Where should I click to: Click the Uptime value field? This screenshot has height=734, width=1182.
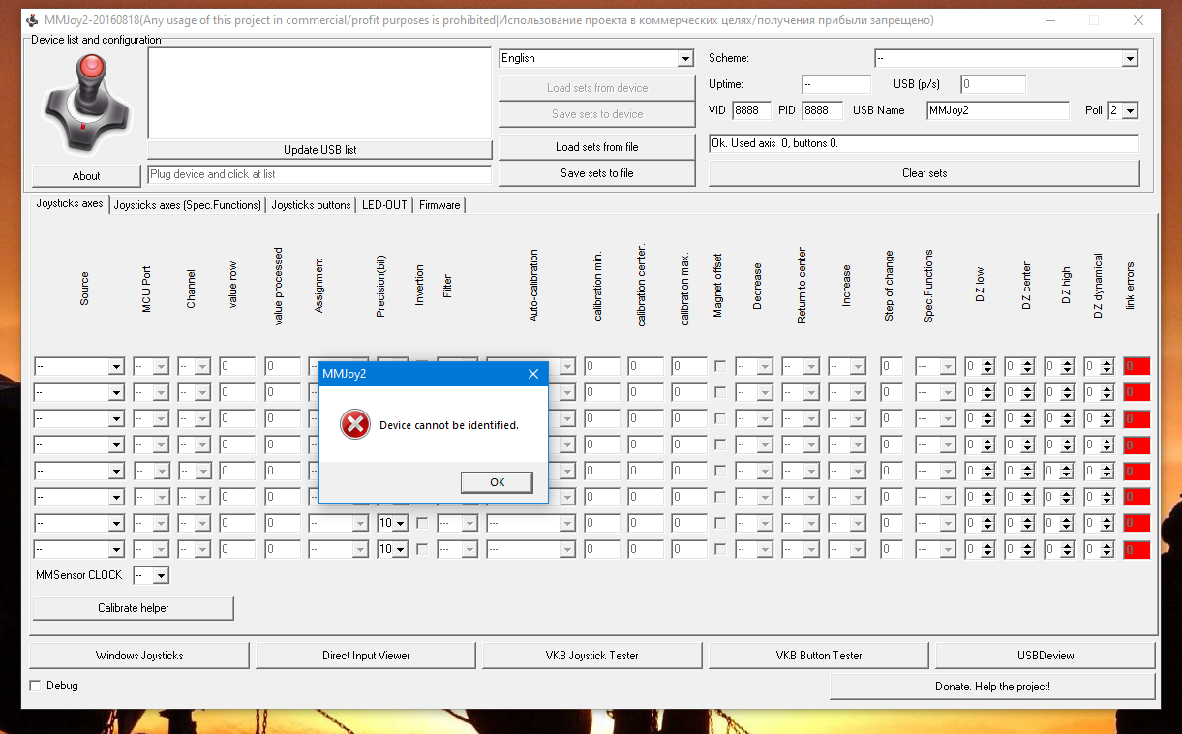pyautogui.click(x=836, y=84)
